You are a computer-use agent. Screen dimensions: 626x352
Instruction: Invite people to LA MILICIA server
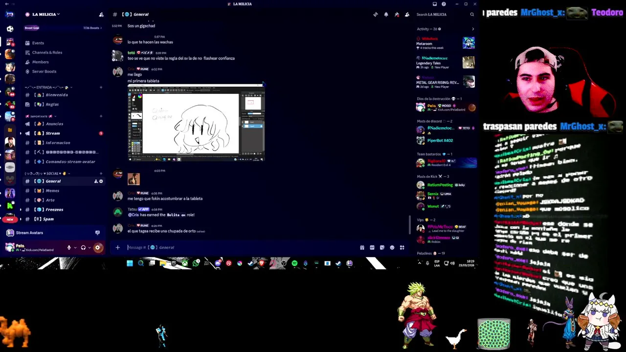pyautogui.click(x=101, y=14)
